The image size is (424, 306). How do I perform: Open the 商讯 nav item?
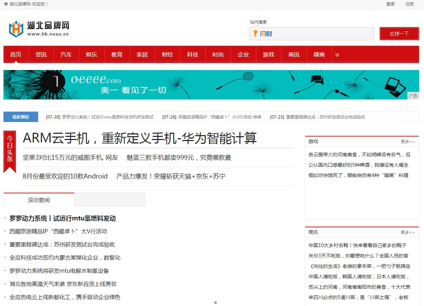[x=294, y=55]
